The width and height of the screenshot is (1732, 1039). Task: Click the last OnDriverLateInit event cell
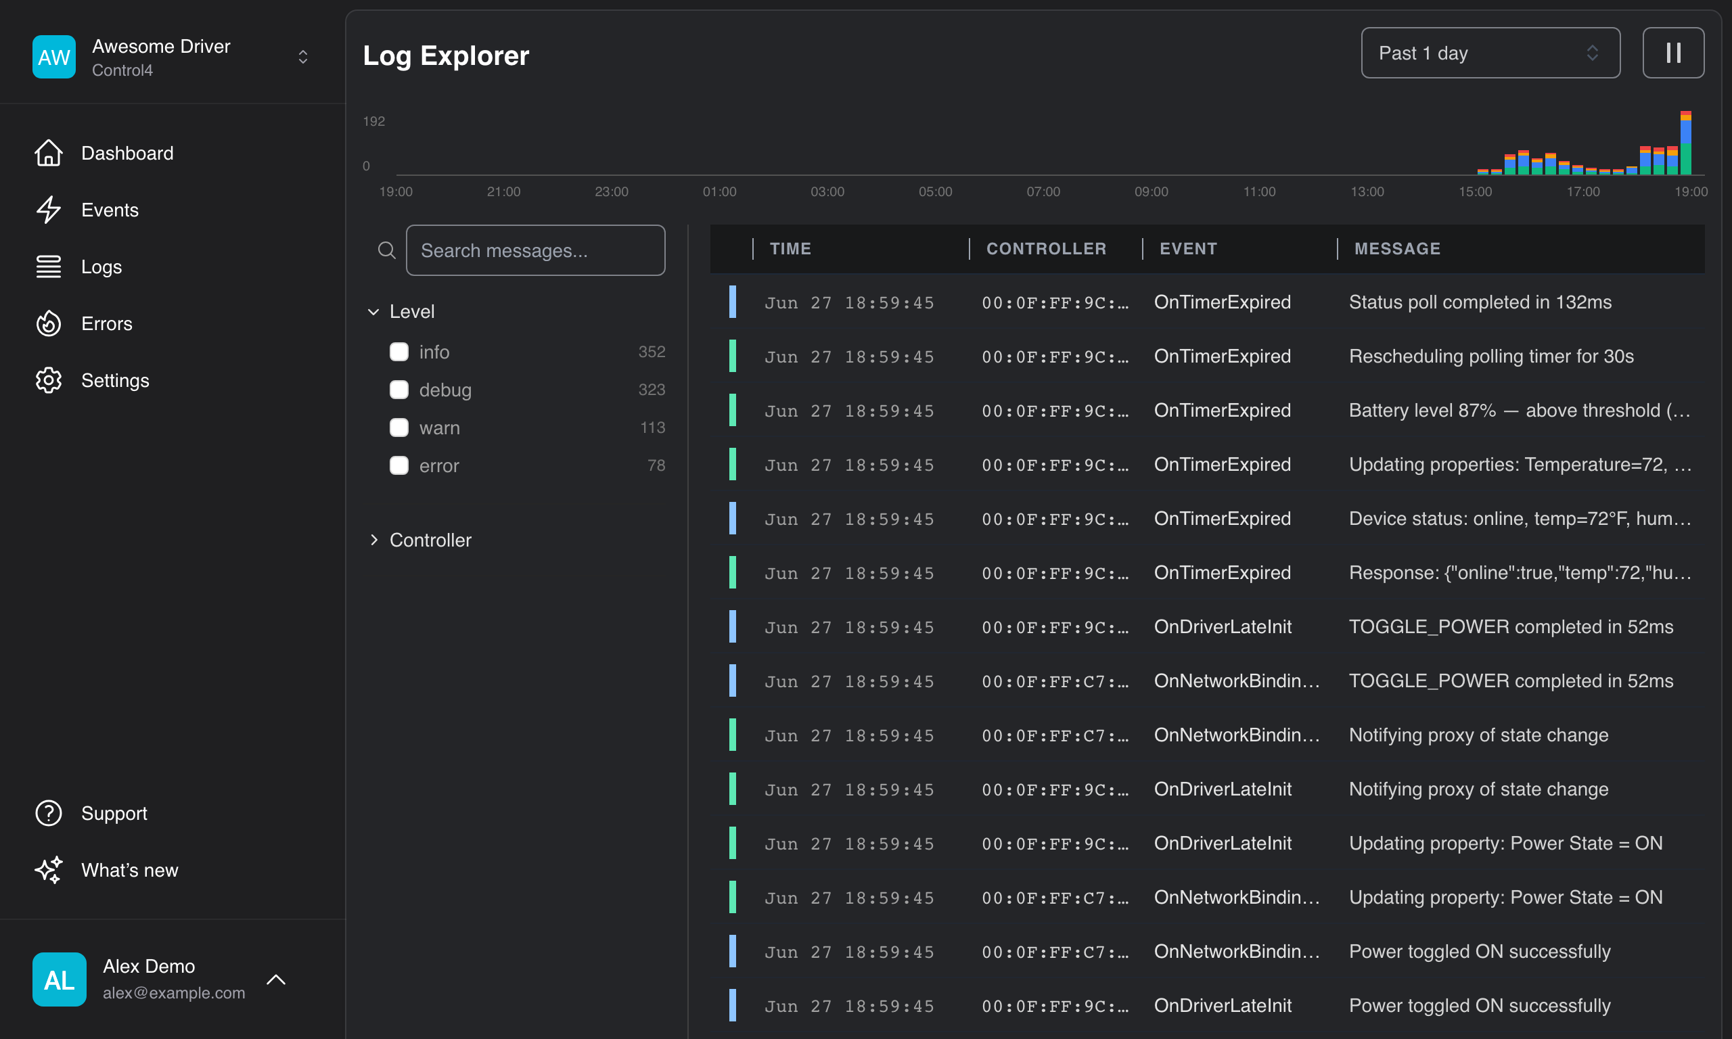pos(1223,1005)
